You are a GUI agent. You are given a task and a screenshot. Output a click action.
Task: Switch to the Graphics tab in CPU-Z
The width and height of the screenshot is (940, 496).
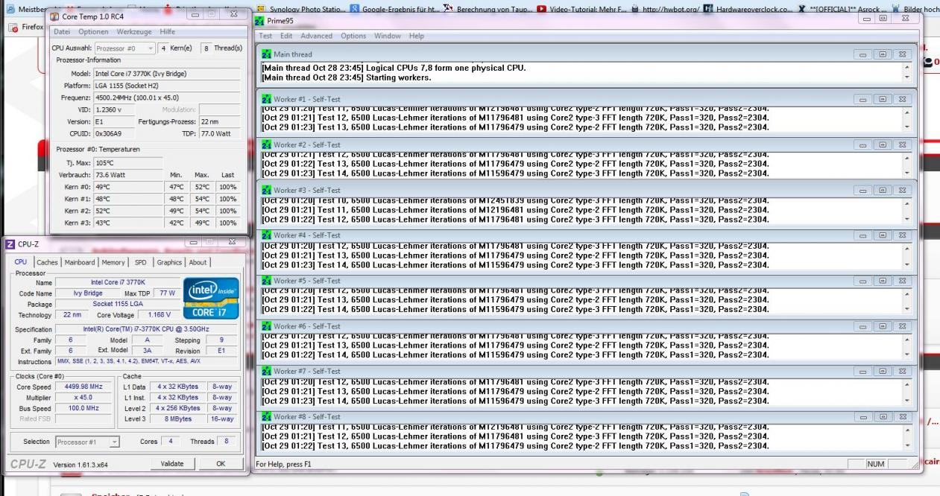coord(169,261)
